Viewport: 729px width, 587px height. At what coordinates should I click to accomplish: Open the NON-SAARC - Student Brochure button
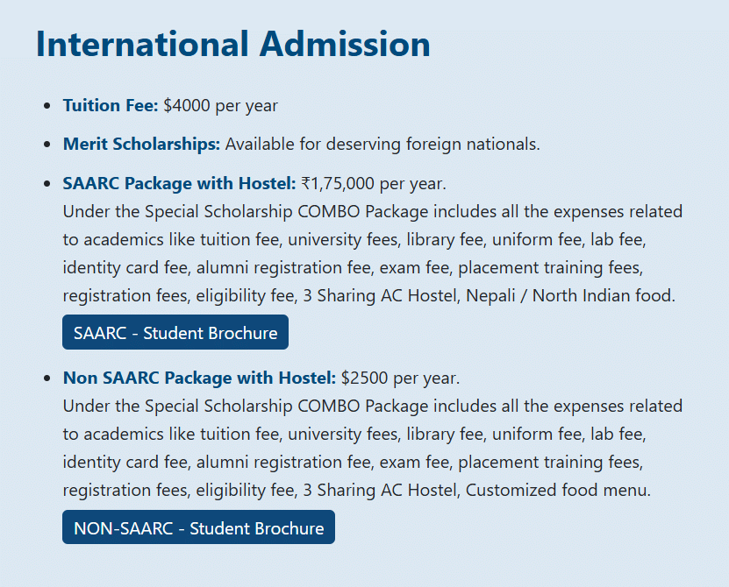coord(198,528)
